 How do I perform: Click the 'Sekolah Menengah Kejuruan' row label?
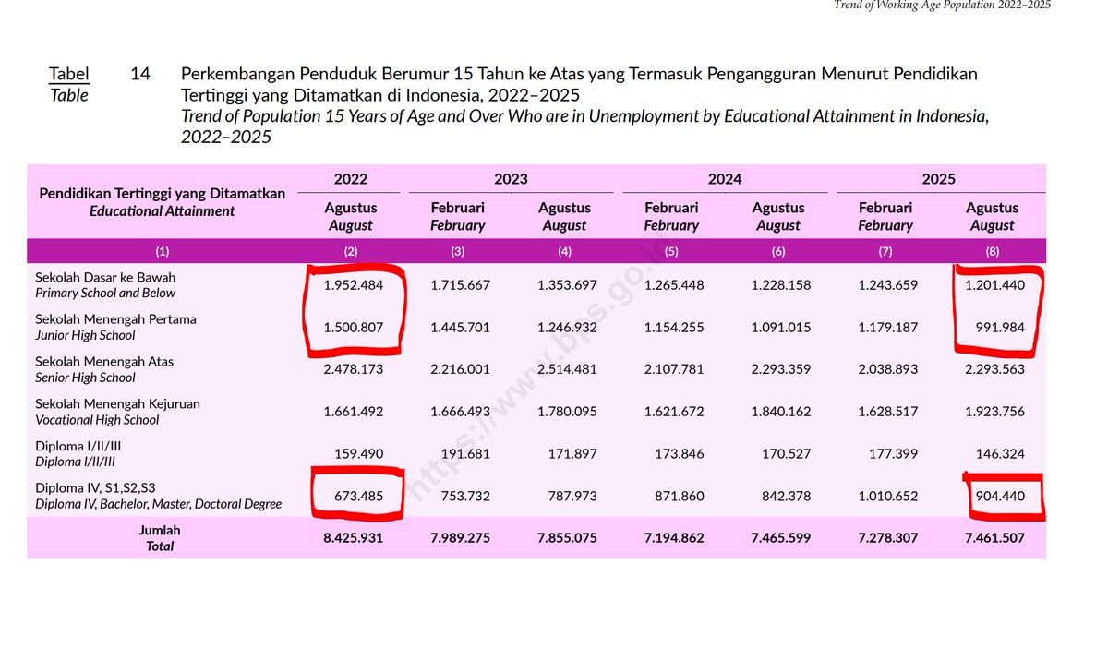pos(117,403)
